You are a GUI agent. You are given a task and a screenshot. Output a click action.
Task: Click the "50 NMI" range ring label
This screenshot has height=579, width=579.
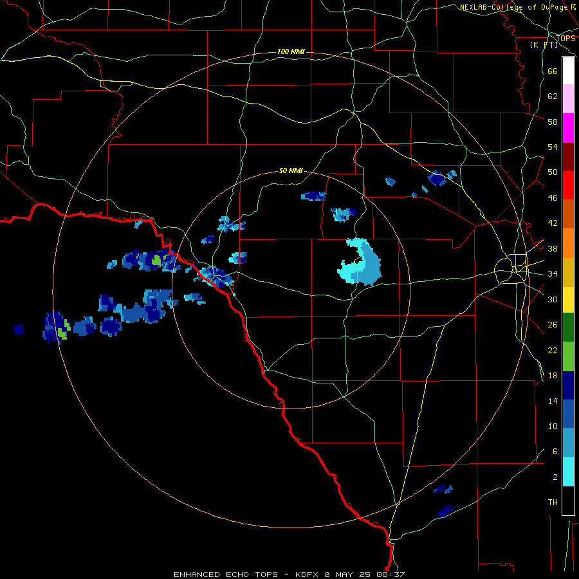tap(291, 170)
